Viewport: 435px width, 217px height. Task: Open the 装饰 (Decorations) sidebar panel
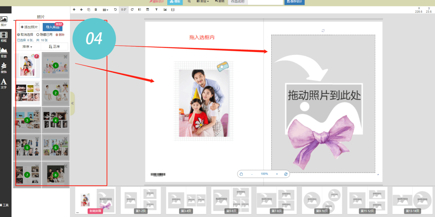coord(4,68)
